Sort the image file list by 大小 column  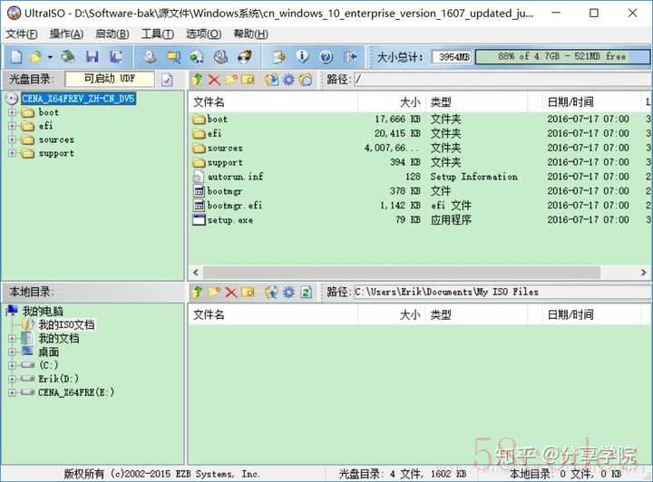(x=392, y=101)
